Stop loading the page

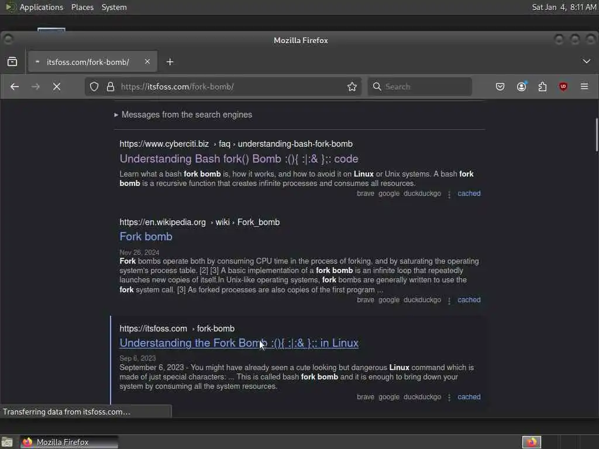pyautogui.click(x=57, y=87)
